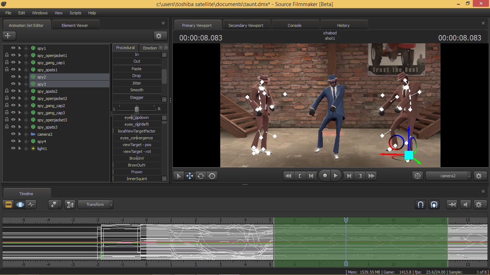Switch to the Motion Editor mode

point(20,204)
